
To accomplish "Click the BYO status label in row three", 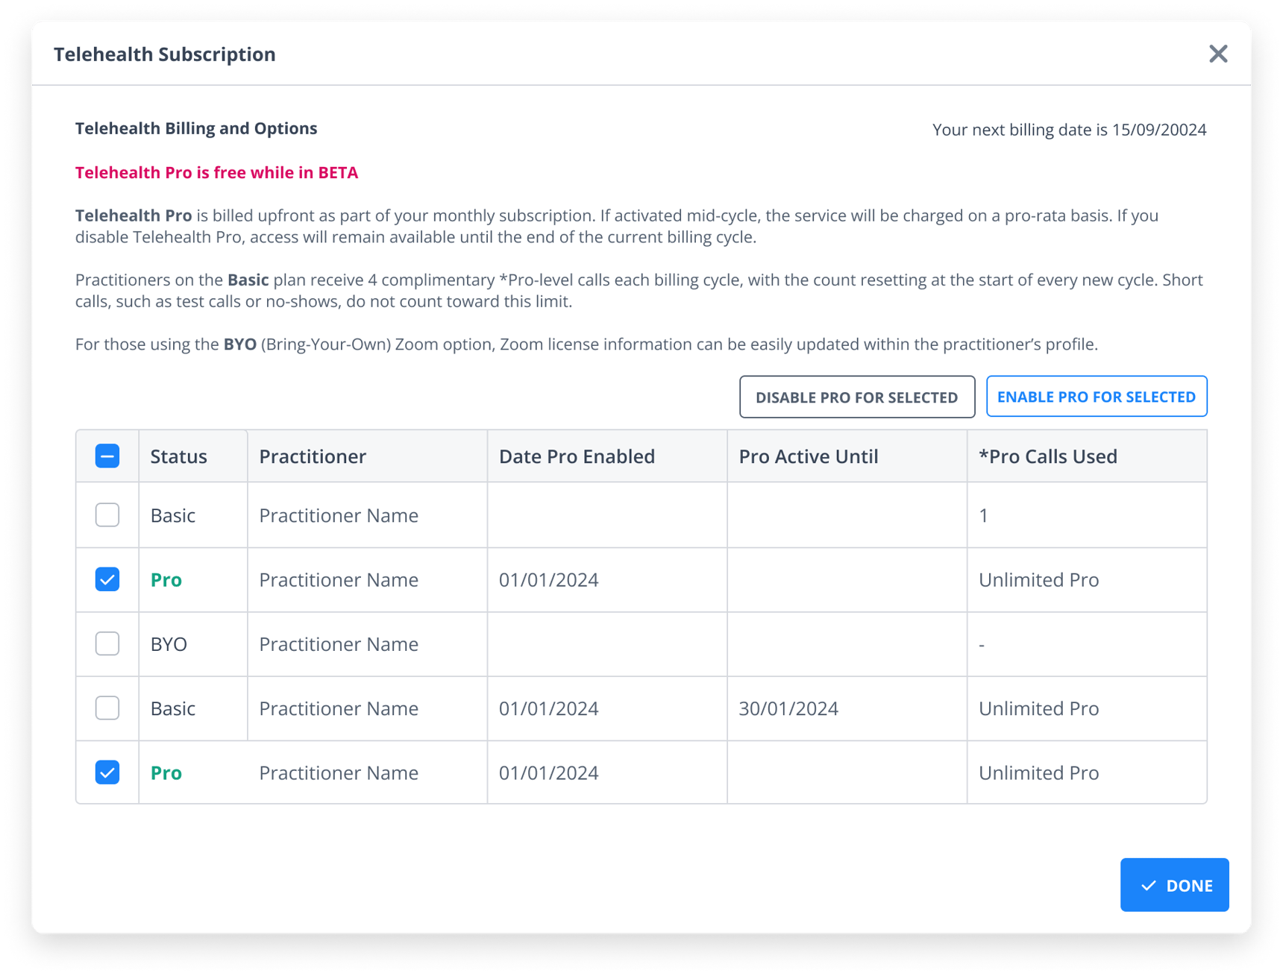I will 169,643.
